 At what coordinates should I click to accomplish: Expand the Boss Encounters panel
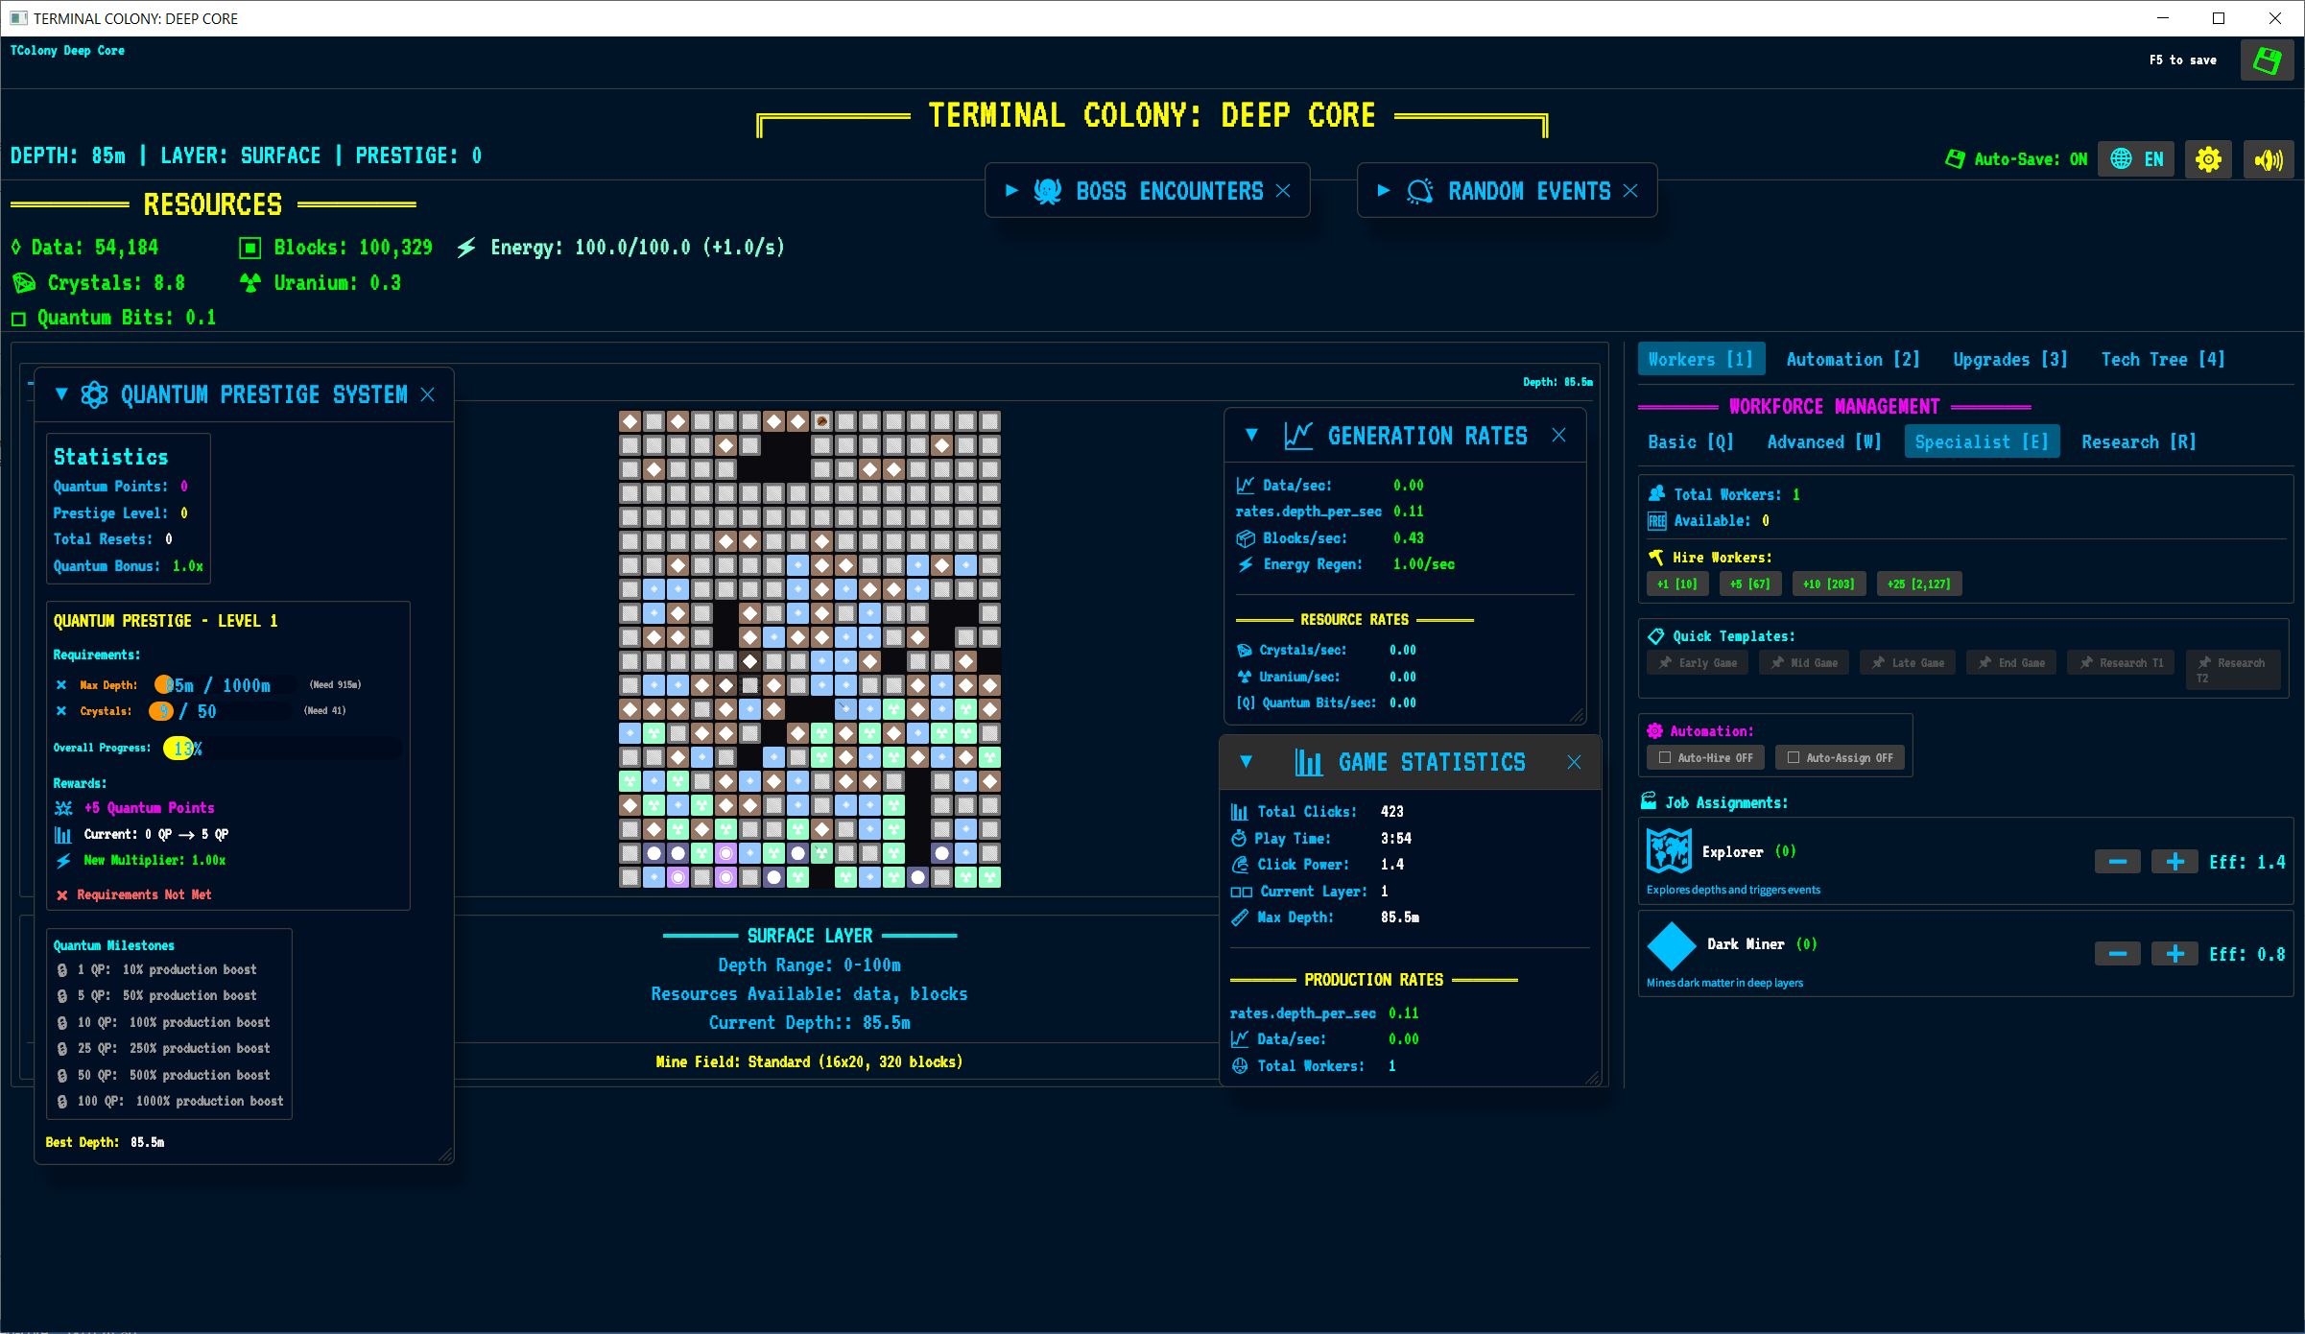pyautogui.click(x=1011, y=191)
